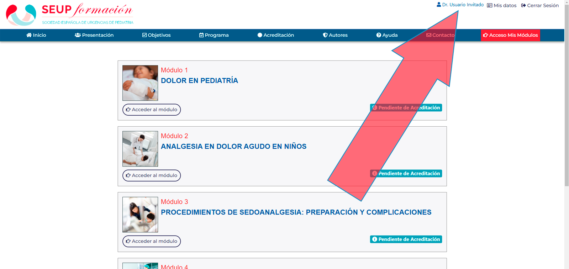Click the "Módulo 2" label text
569x269 pixels.
174,136
